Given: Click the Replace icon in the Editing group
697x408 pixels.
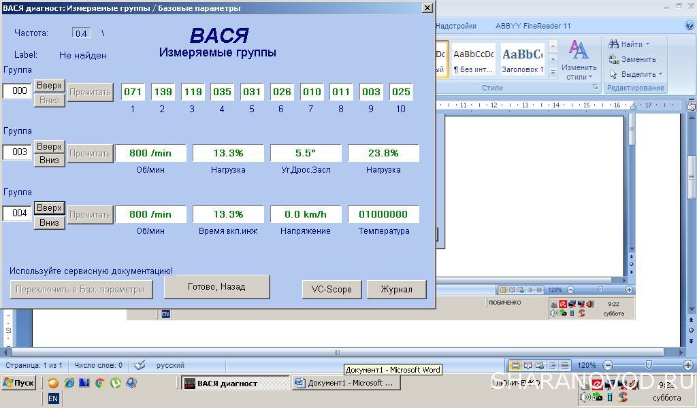Looking at the screenshot, I should point(613,59).
